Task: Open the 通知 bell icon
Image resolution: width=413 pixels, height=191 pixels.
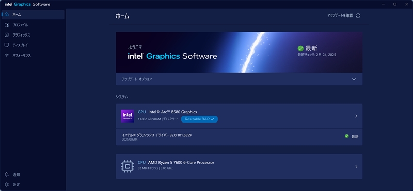Action: pyautogui.click(x=7, y=175)
